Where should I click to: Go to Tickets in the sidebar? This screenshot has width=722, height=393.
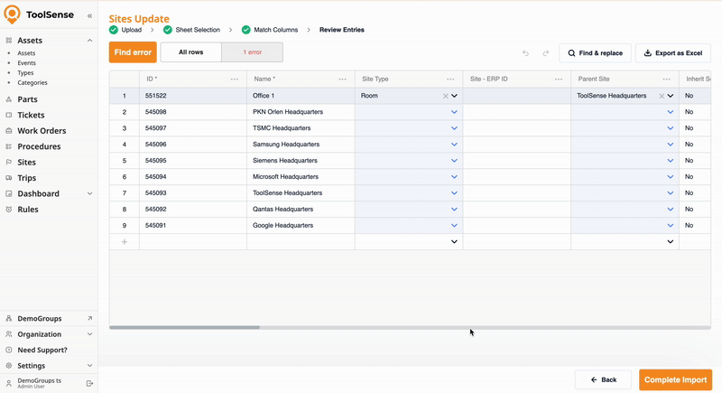pos(32,116)
